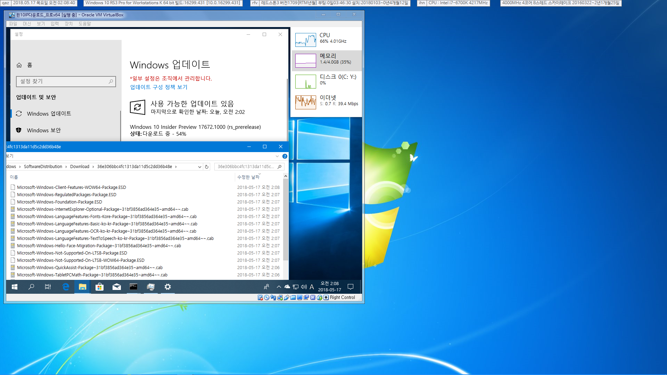Click VirtualBox shared folders icon
The image size is (667, 375).
pyautogui.click(x=293, y=298)
